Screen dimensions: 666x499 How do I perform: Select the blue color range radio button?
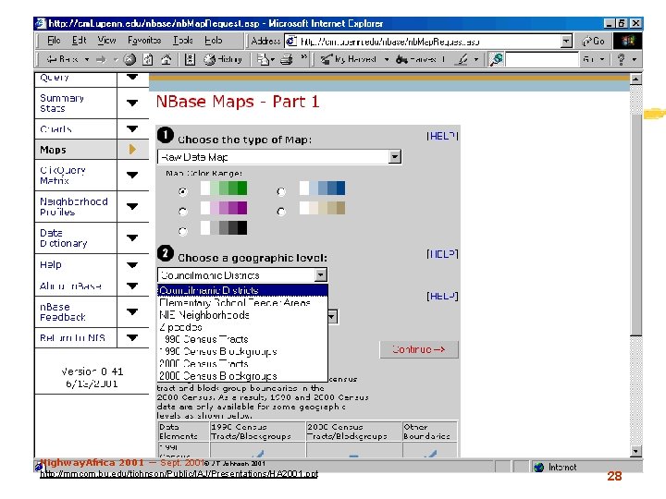(281, 192)
